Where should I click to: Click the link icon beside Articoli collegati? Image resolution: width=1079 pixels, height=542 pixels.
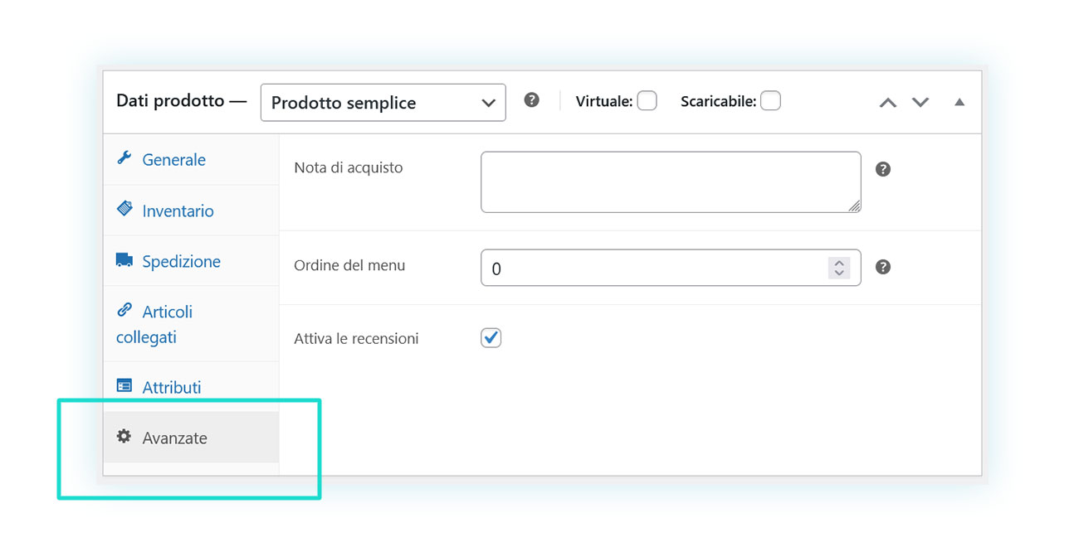[x=124, y=309]
